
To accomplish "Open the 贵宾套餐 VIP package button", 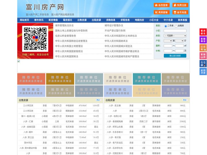I will click(162, 12).
